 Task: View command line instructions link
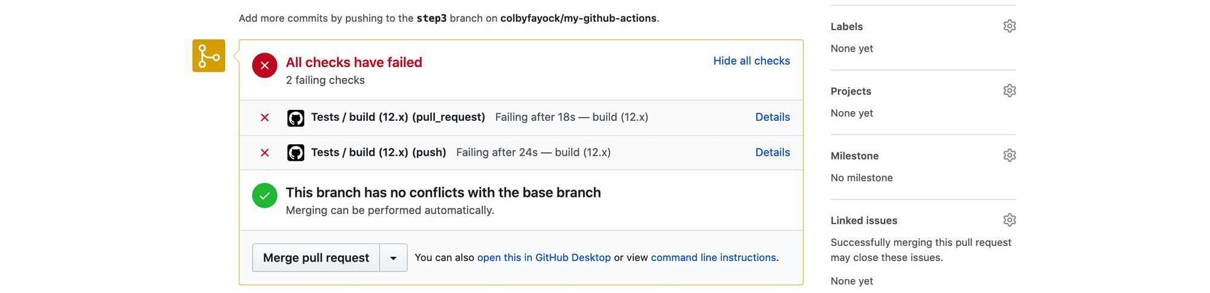pos(713,257)
